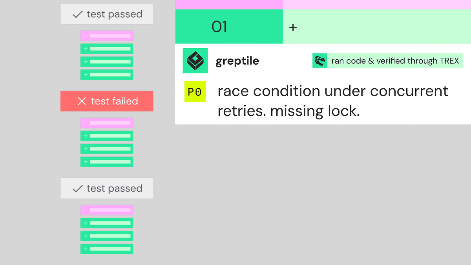Select the first test passed badge
Image resolution: width=471 pixels, height=265 pixels.
point(107,14)
